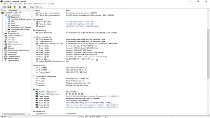Click the Refresh toolbar icon
Screen dimensions: 210x118
pos(20,7)
